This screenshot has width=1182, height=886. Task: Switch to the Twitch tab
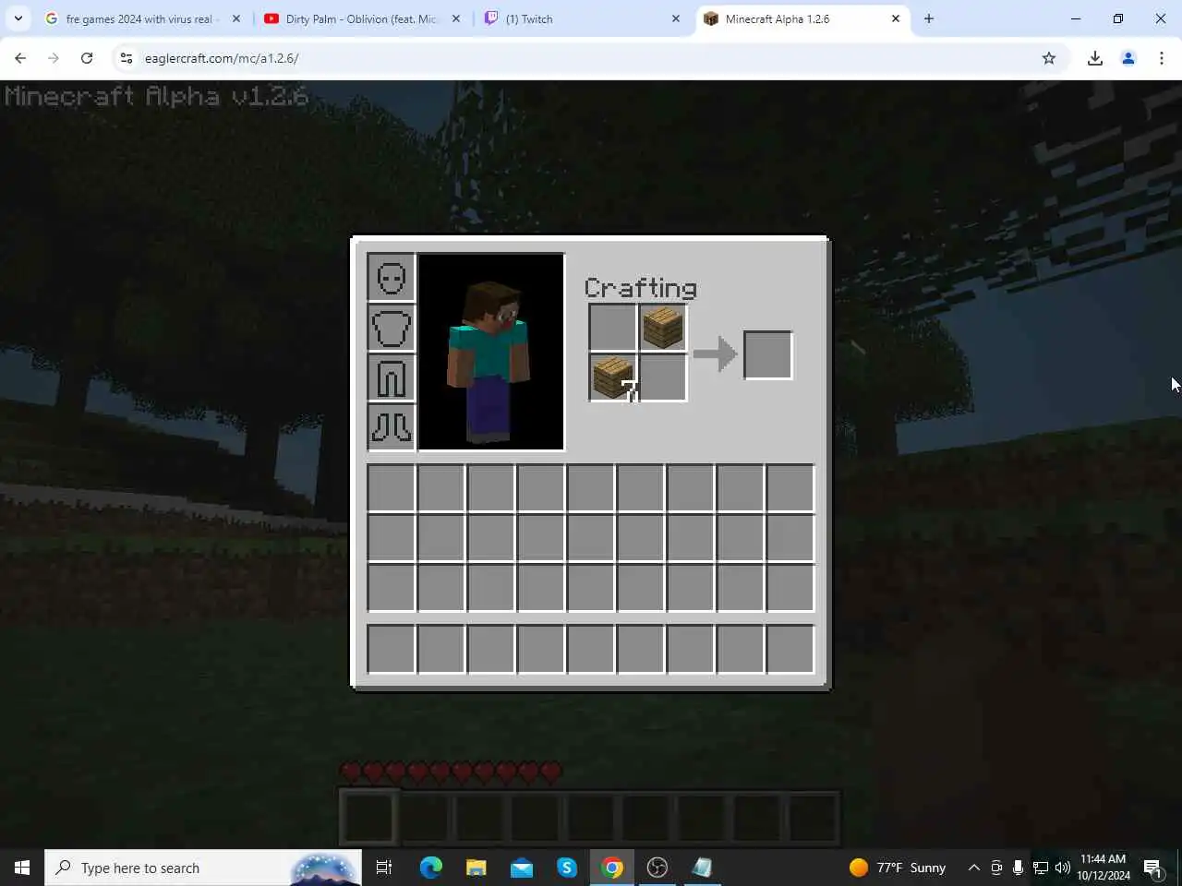pos(582,18)
